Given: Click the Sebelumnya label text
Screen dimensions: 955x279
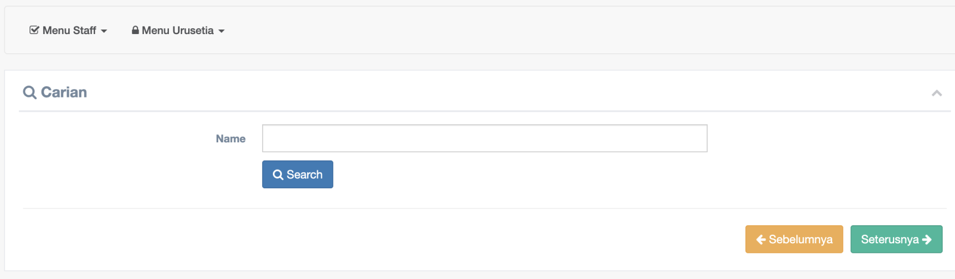Looking at the screenshot, I should tap(800, 240).
